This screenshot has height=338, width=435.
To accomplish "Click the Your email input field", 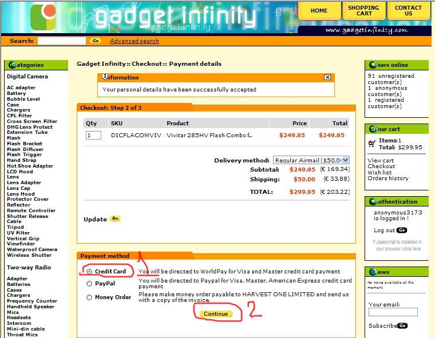I will click(393, 312).
